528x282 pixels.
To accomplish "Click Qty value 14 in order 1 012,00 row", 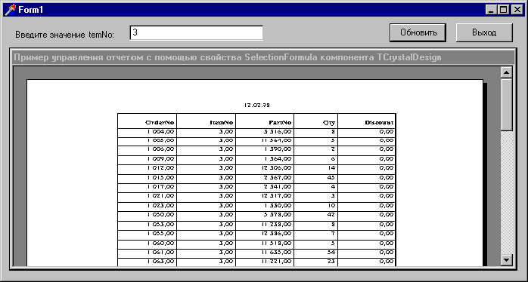I will pyautogui.click(x=331, y=167).
